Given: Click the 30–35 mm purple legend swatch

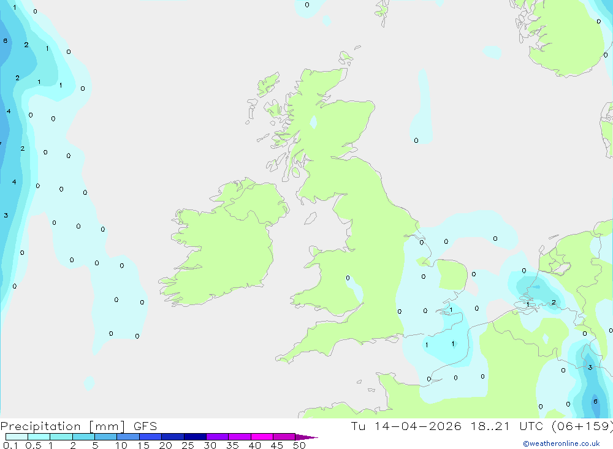Looking at the screenshot, I should click(218, 437).
